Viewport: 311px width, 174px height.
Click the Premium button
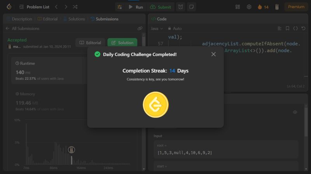point(296,7)
